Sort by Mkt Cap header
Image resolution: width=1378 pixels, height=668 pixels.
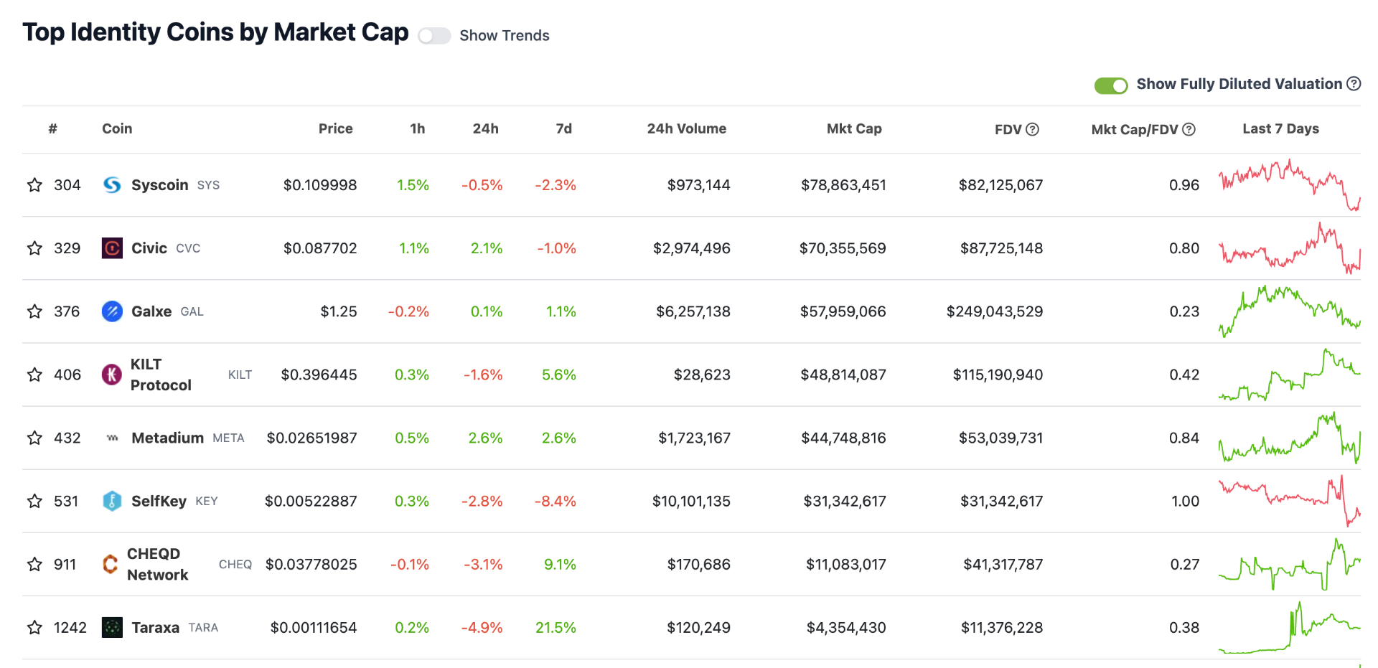coord(854,128)
